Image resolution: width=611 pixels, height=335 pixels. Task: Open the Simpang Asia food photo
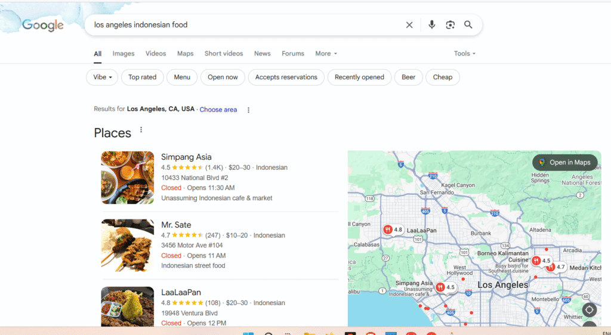(x=128, y=178)
